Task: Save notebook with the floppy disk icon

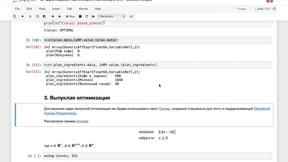Action: coord(15,17)
